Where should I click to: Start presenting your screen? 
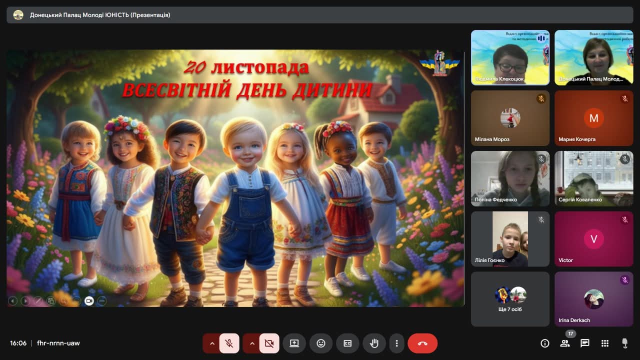[x=294, y=343]
